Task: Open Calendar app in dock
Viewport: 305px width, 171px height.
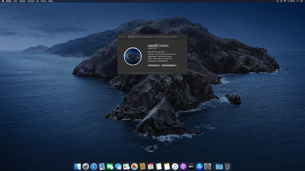Action: pos(151,167)
